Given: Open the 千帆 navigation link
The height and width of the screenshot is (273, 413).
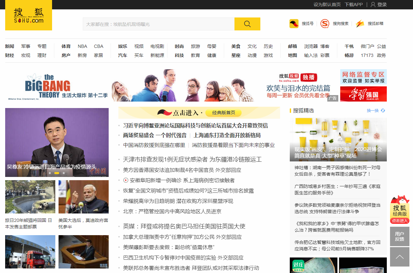Looking at the screenshot, I should pos(349,46).
